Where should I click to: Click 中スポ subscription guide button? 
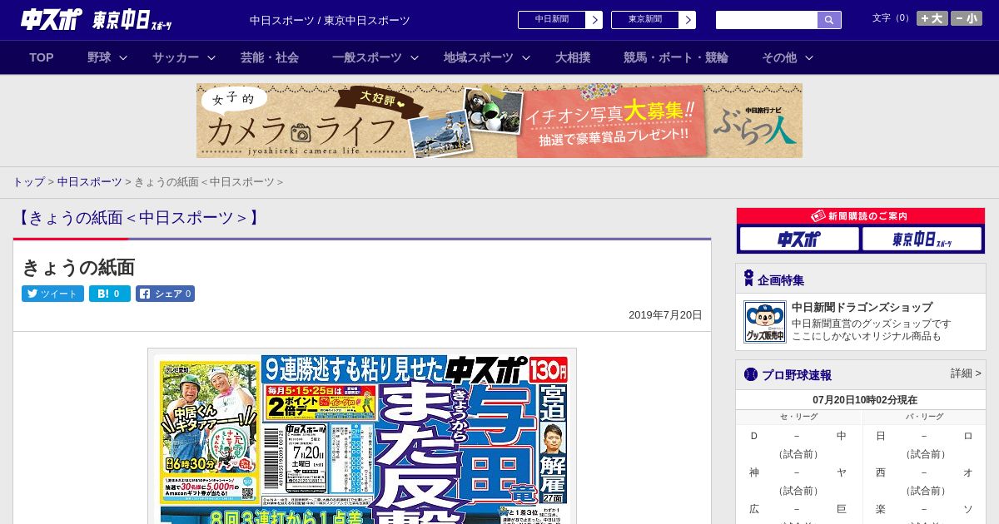pos(799,239)
